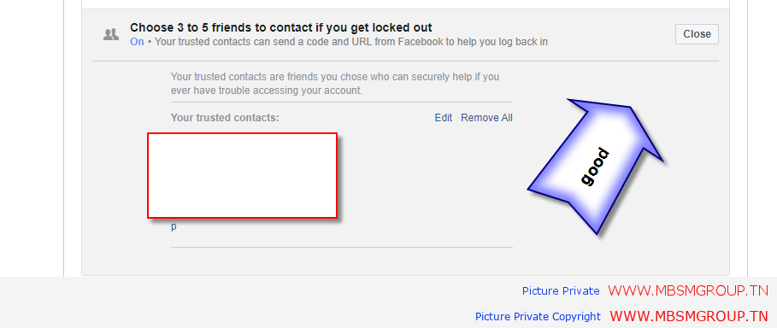The height and width of the screenshot is (328, 777).
Task: Open the Edit link for trusted contacts
Action: tap(444, 118)
